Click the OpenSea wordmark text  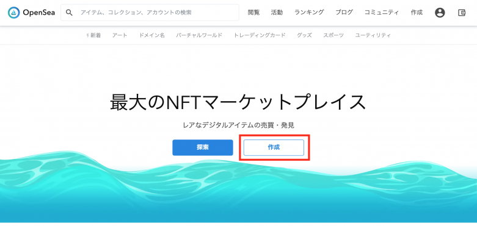point(39,13)
